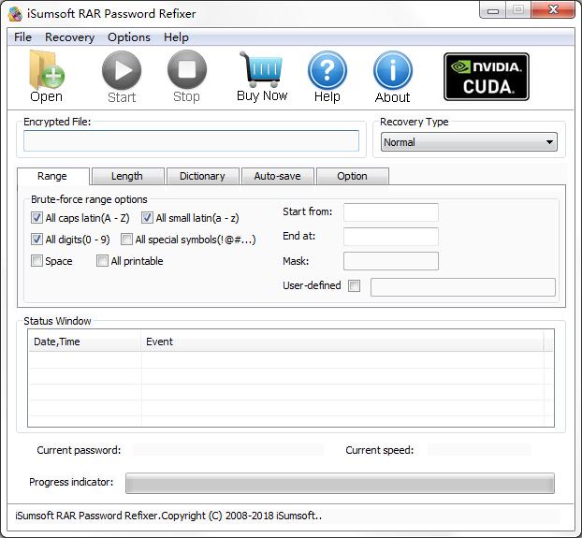Screen dimensions: 582x538
Task: Open the Recovery menu
Action: pos(69,37)
